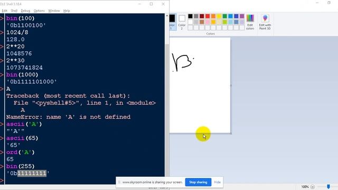Pick indigo swatch in top palette row
This screenshot has height=190, width=338.
[236, 16]
